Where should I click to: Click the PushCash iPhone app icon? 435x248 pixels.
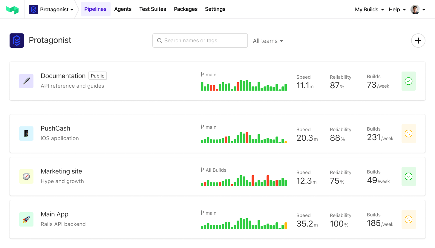26,133
